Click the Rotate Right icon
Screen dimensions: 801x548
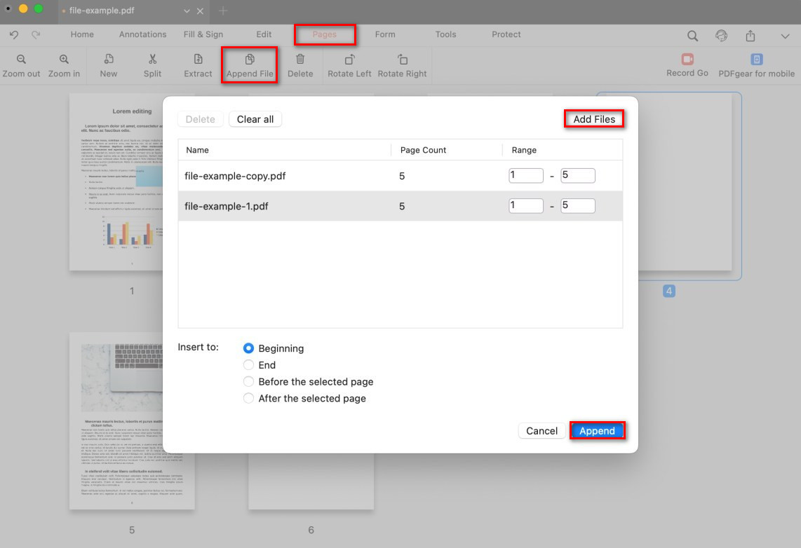tap(402, 60)
